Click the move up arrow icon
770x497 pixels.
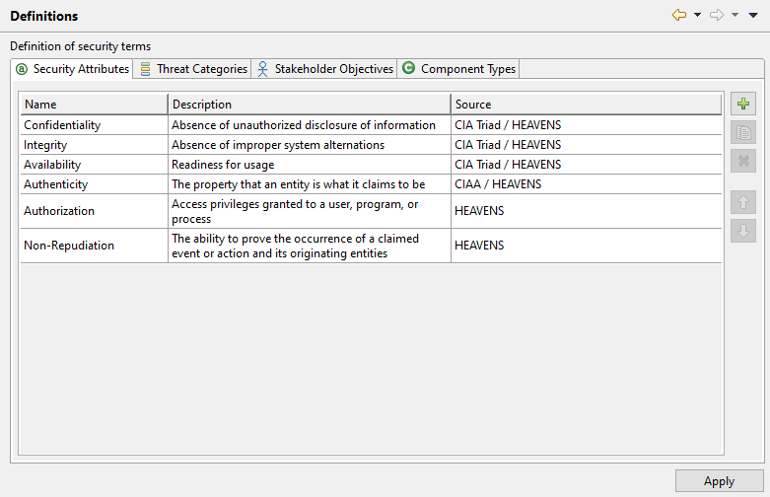tap(744, 203)
